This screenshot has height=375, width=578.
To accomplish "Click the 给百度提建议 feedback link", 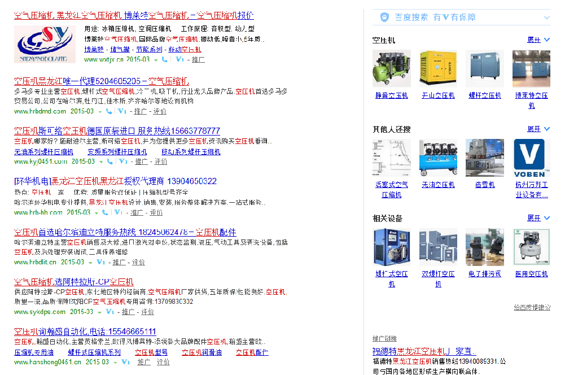I will (532, 308).
